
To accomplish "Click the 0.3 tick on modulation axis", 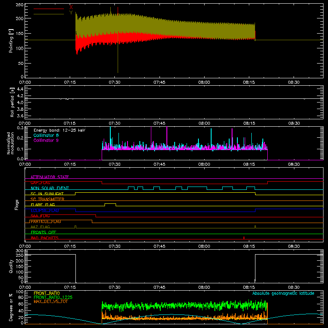I will tap(20, 128).
